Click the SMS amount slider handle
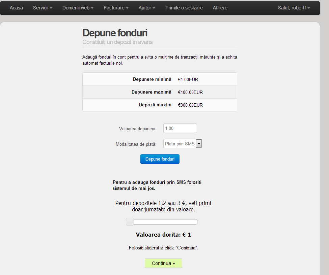This screenshot has height=275, width=329. click(130, 221)
